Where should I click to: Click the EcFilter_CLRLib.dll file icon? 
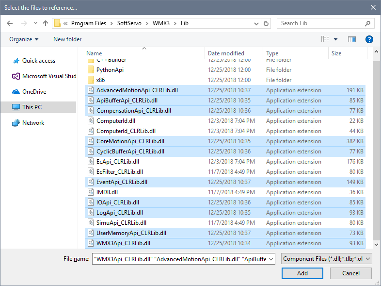click(x=91, y=172)
